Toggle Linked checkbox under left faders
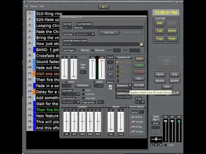Screen dimensions: 206x154 tap(66, 82)
